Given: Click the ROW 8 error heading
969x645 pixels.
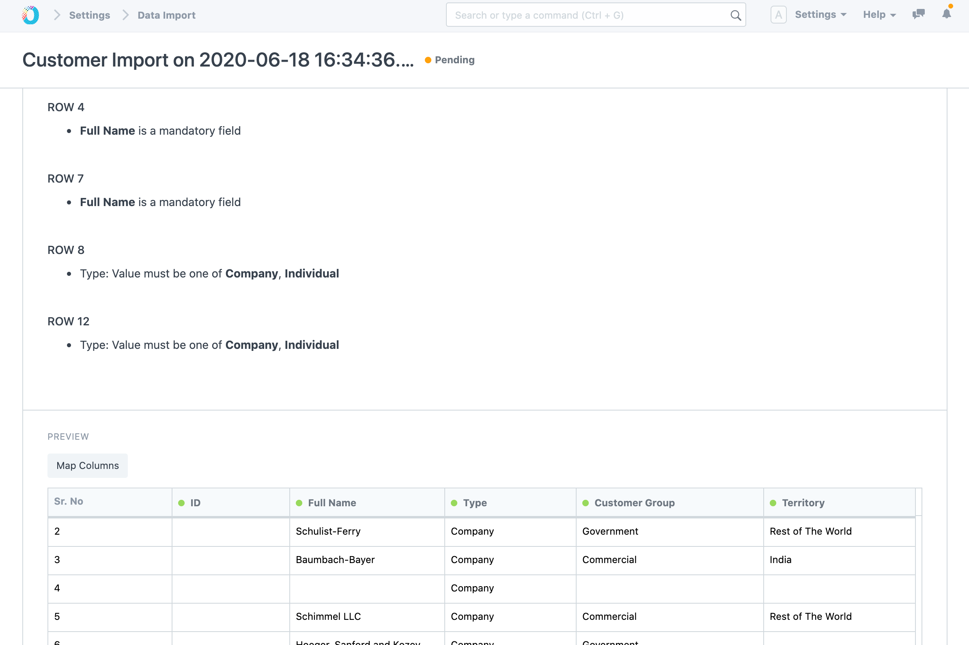Looking at the screenshot, I should pyautogui.click(x=66, y=250).
